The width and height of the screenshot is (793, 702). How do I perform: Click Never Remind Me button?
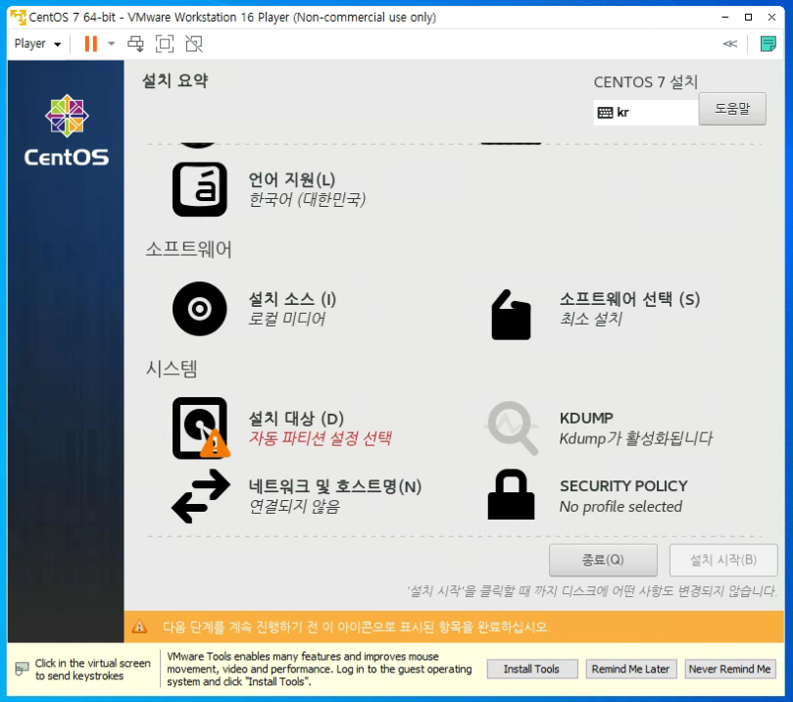[x=730, y=669]
